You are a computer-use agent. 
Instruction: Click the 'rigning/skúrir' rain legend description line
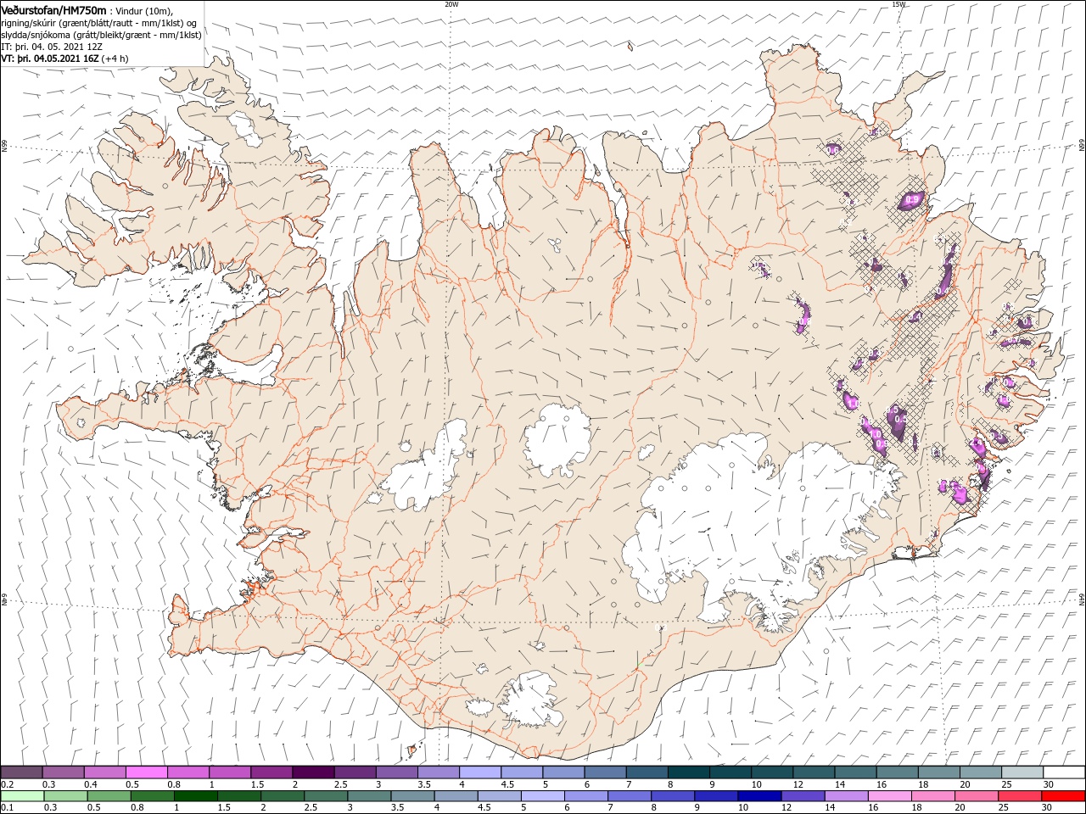(98, 23)
